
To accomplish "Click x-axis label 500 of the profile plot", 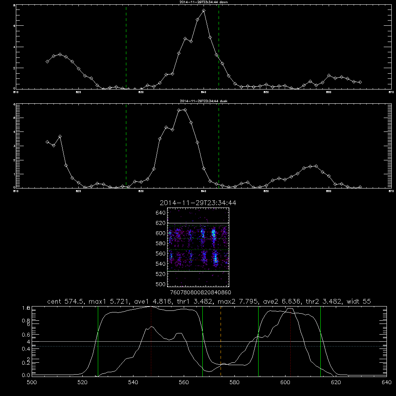I will pos(32,382).
